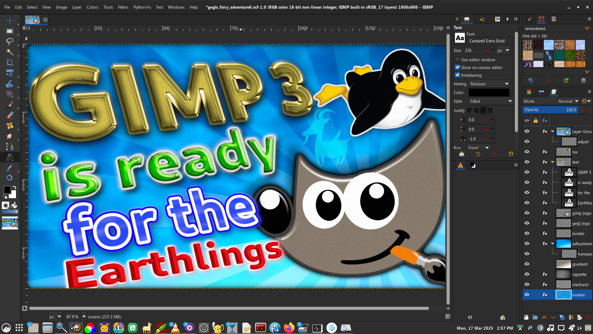Select the Move tool in the toolbox
Viewport: 593px width, 334px height.
coord(10,20)
